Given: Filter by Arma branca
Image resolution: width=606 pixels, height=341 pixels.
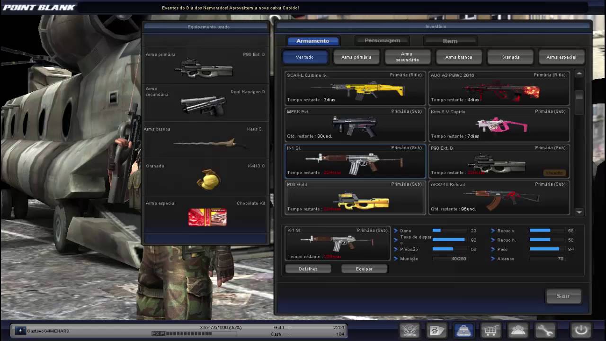Looking at the screenshot, I should pos(458,57).
